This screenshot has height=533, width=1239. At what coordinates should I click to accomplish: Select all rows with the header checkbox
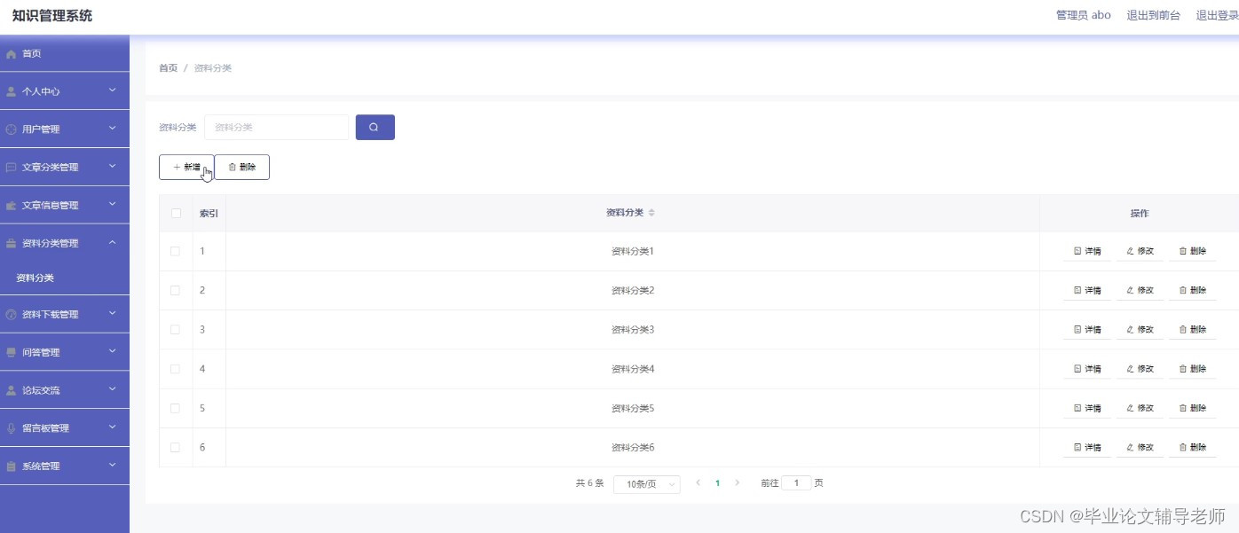pos(176,213)
